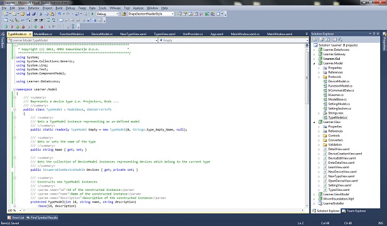This screenshot has width=387, height=226.
Task: Click the Save All icon
Action: coord(34,14)
